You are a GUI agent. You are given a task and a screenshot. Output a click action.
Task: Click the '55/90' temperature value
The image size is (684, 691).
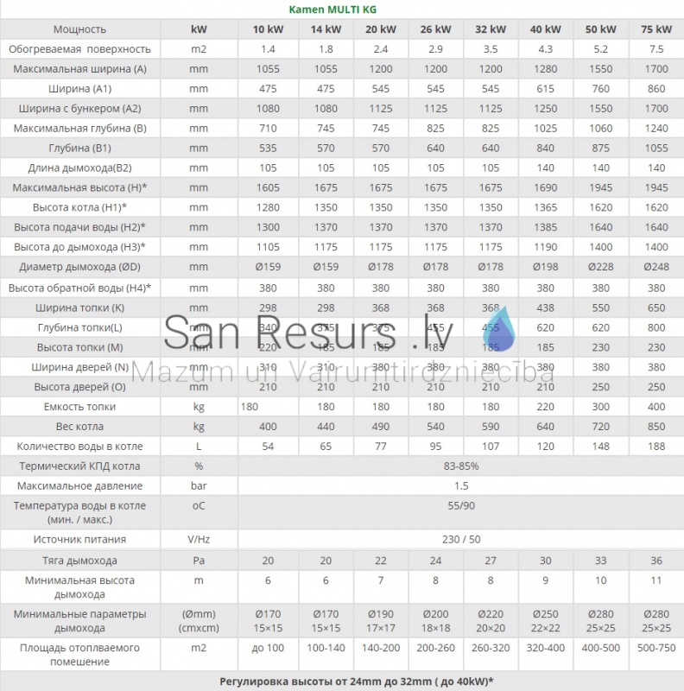click(461, 506)
